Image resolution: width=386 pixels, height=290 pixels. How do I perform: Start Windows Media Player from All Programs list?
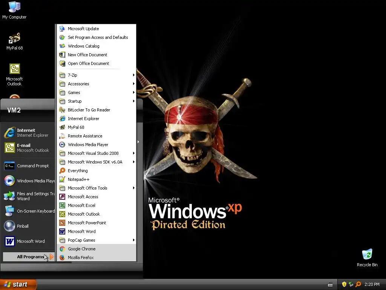click(96, 145)
